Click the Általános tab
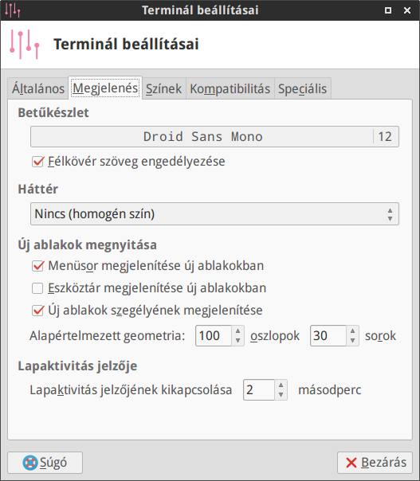 (x=38, y=89)
